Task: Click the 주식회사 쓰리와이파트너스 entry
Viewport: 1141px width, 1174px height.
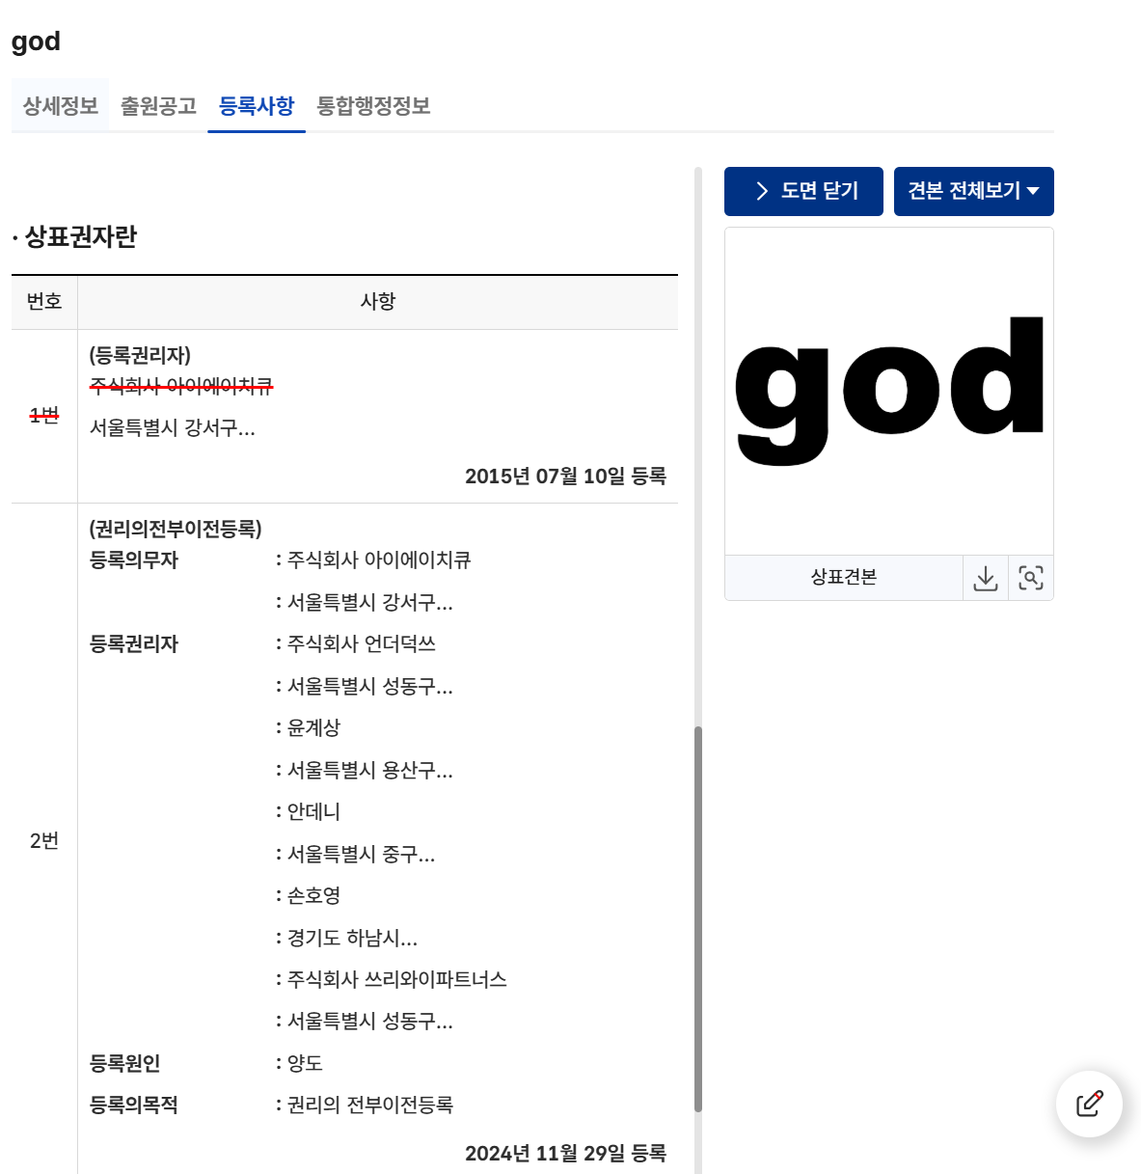Action: click(396, 980)
